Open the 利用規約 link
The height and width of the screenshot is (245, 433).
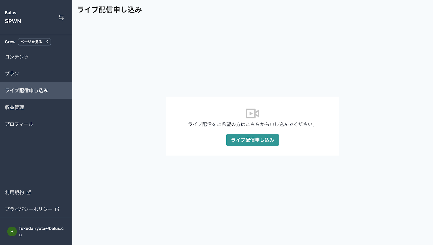[15, 192]
